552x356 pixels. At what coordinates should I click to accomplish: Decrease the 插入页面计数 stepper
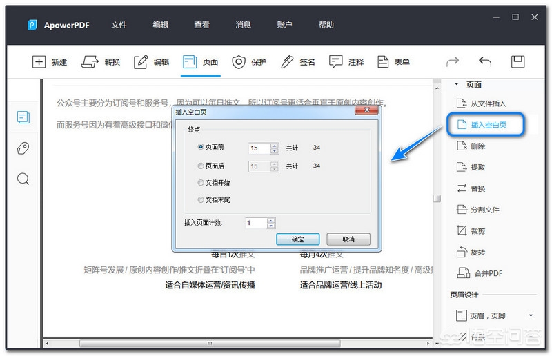[271, 226]
